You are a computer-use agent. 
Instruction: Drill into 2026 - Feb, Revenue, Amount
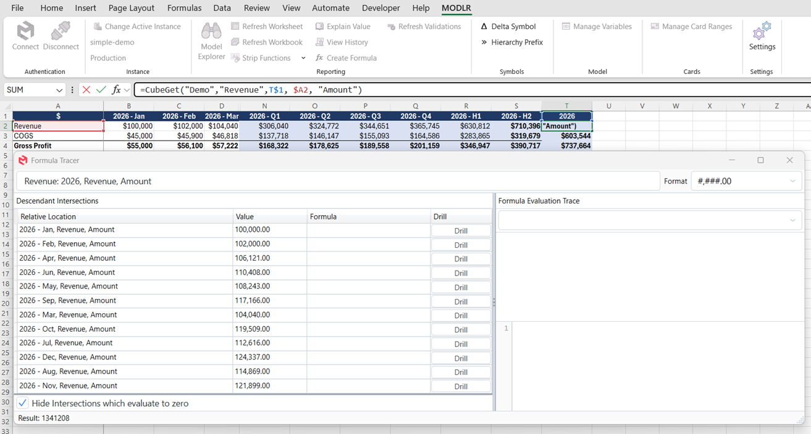(461, 245)
